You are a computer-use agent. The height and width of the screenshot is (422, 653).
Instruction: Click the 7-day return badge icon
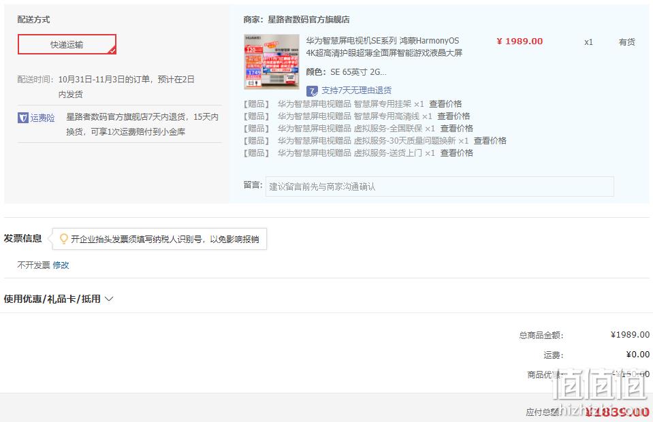[312, 91]
